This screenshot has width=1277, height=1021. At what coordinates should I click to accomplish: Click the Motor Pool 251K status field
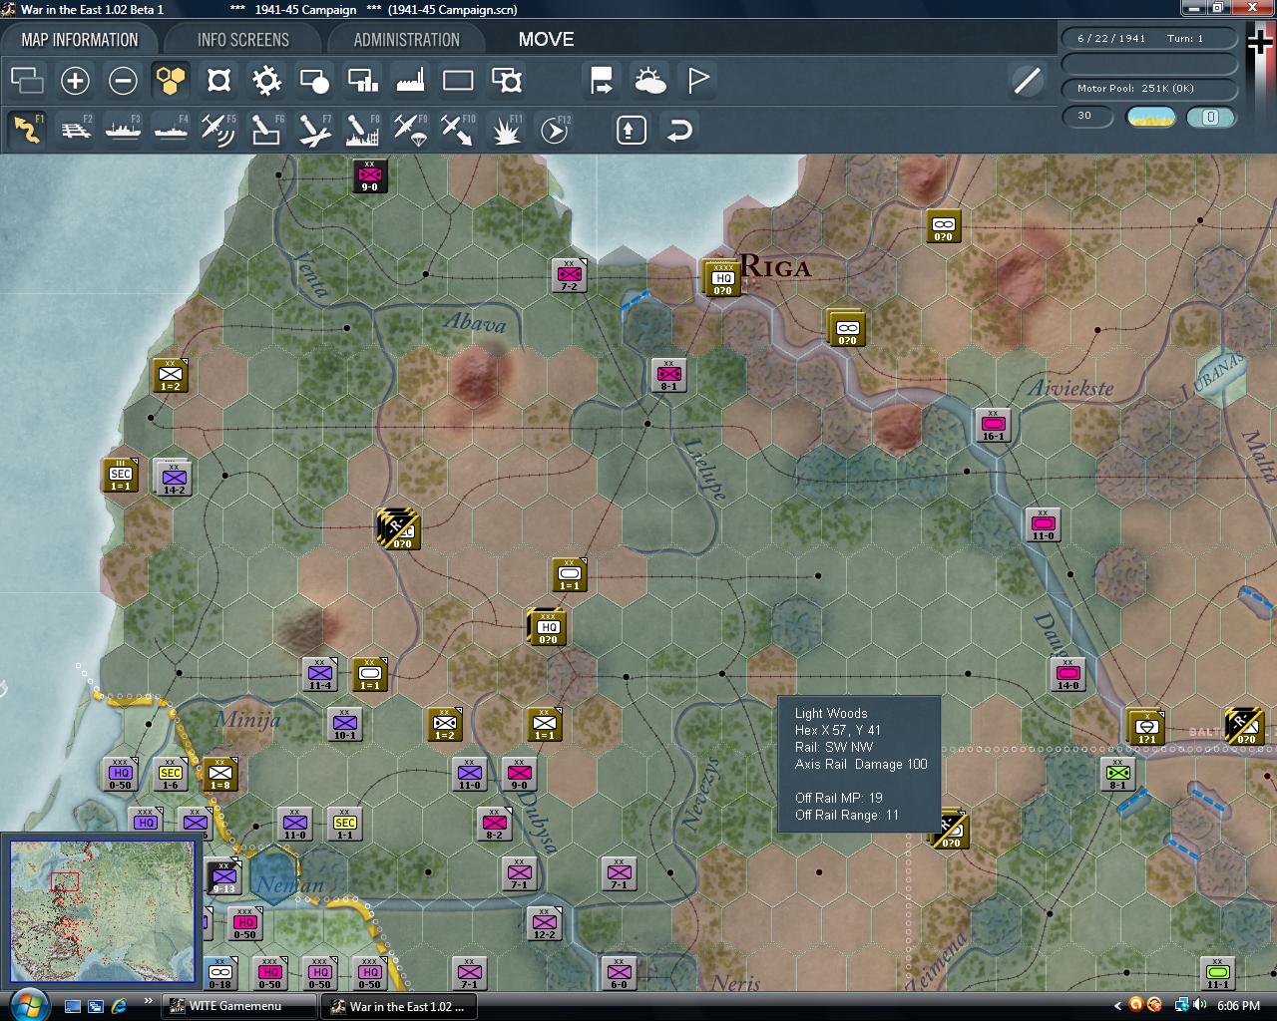(1149, 88)
